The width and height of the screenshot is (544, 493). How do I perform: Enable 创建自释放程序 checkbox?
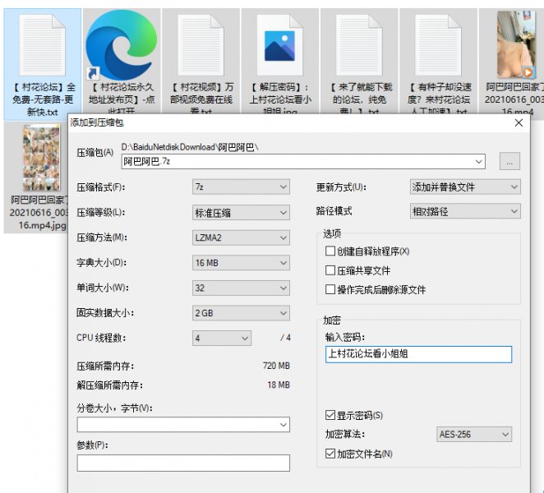[331, 251]
